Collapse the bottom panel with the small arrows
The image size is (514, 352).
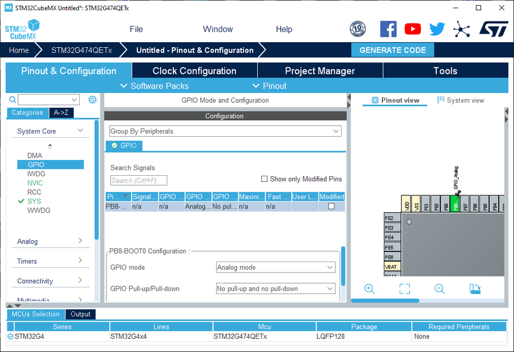(14, 306)
